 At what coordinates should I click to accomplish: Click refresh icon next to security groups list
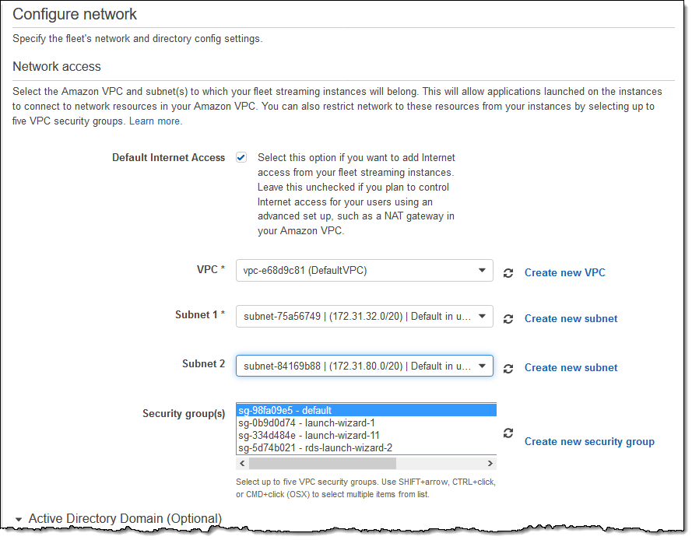pyautogui.click(x=508, y=433)
